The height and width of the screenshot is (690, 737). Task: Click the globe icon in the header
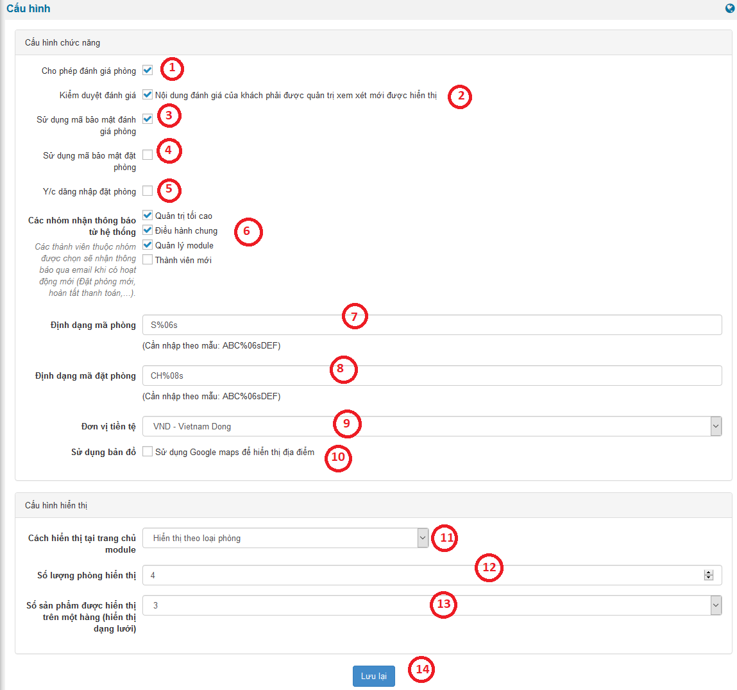tap(730, 8)
